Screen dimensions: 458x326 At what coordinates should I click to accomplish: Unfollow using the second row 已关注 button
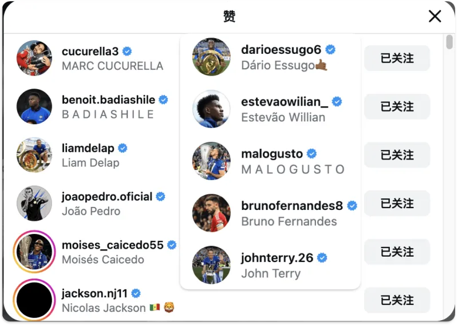coord(397,107)
